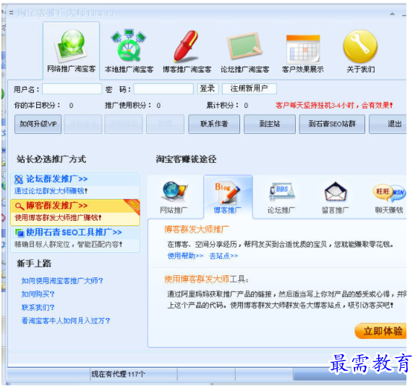The width and height of the screenshot is (418, 386).
Task: Open 看淘宝客牛人如何月入过万? link
Action: (66, 321)
